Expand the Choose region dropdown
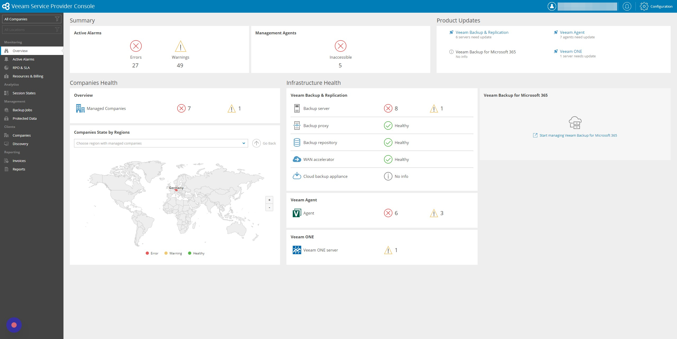Screen dimensions: 677x339 coord(161,143)
